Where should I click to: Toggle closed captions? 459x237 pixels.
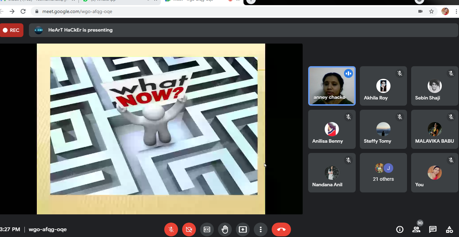pos(207,229)
